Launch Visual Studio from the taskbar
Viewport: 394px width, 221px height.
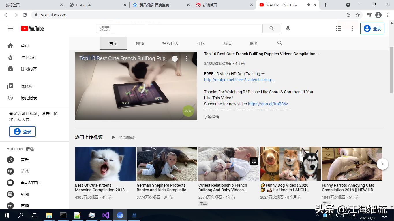click(x=106, y=215)
